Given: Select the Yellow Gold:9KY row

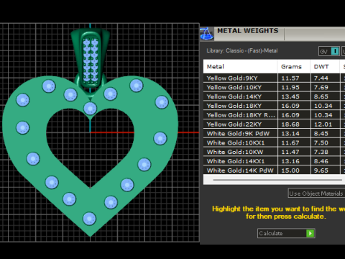Looking at the screenshot, I should (x=274, y=78).
